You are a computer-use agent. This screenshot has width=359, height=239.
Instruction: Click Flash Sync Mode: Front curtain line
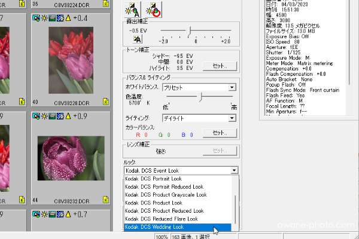pos(302,90)
